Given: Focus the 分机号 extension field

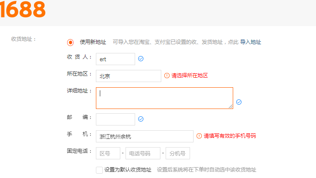Looking at the screenshot, I should coord(177,153).
